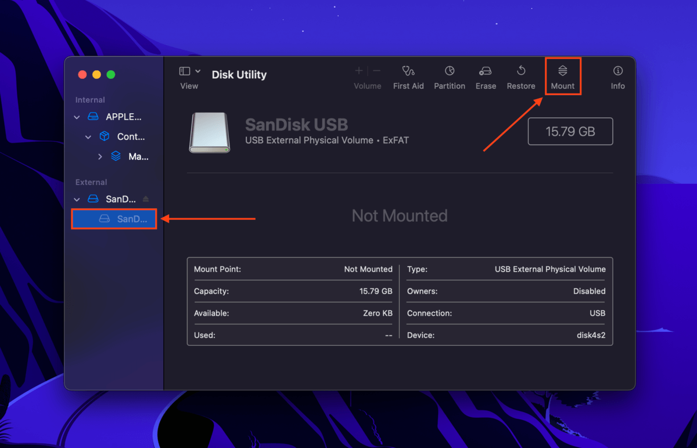Image resolution: width=697 pixels, height=448 pixels.
Task: Click the Capacity row 15.79 GB value
Action: tap(376, 291)
